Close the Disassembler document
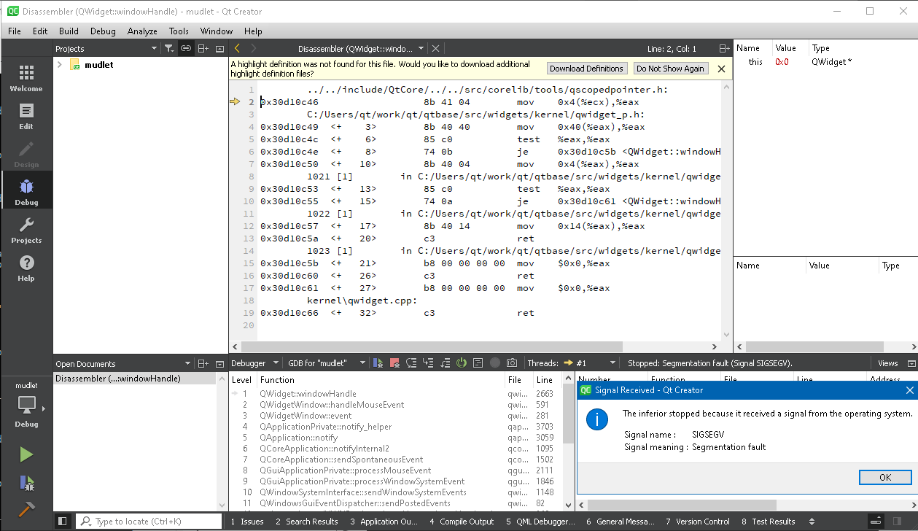Viewport: 918px width, 531px height. point(435,49)
